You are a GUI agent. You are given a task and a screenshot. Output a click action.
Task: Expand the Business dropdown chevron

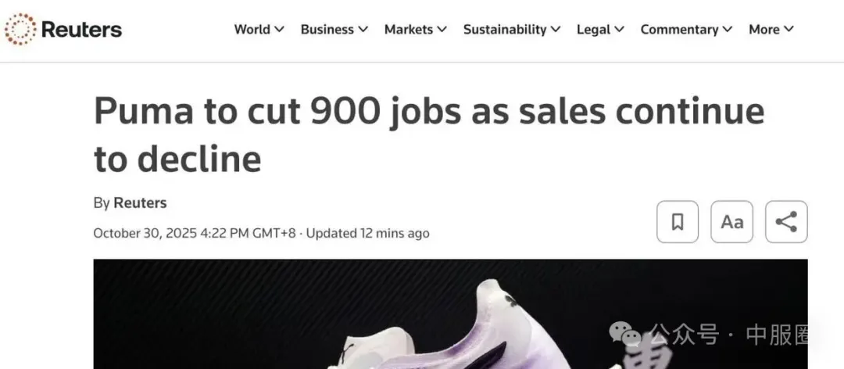(363, 29)
